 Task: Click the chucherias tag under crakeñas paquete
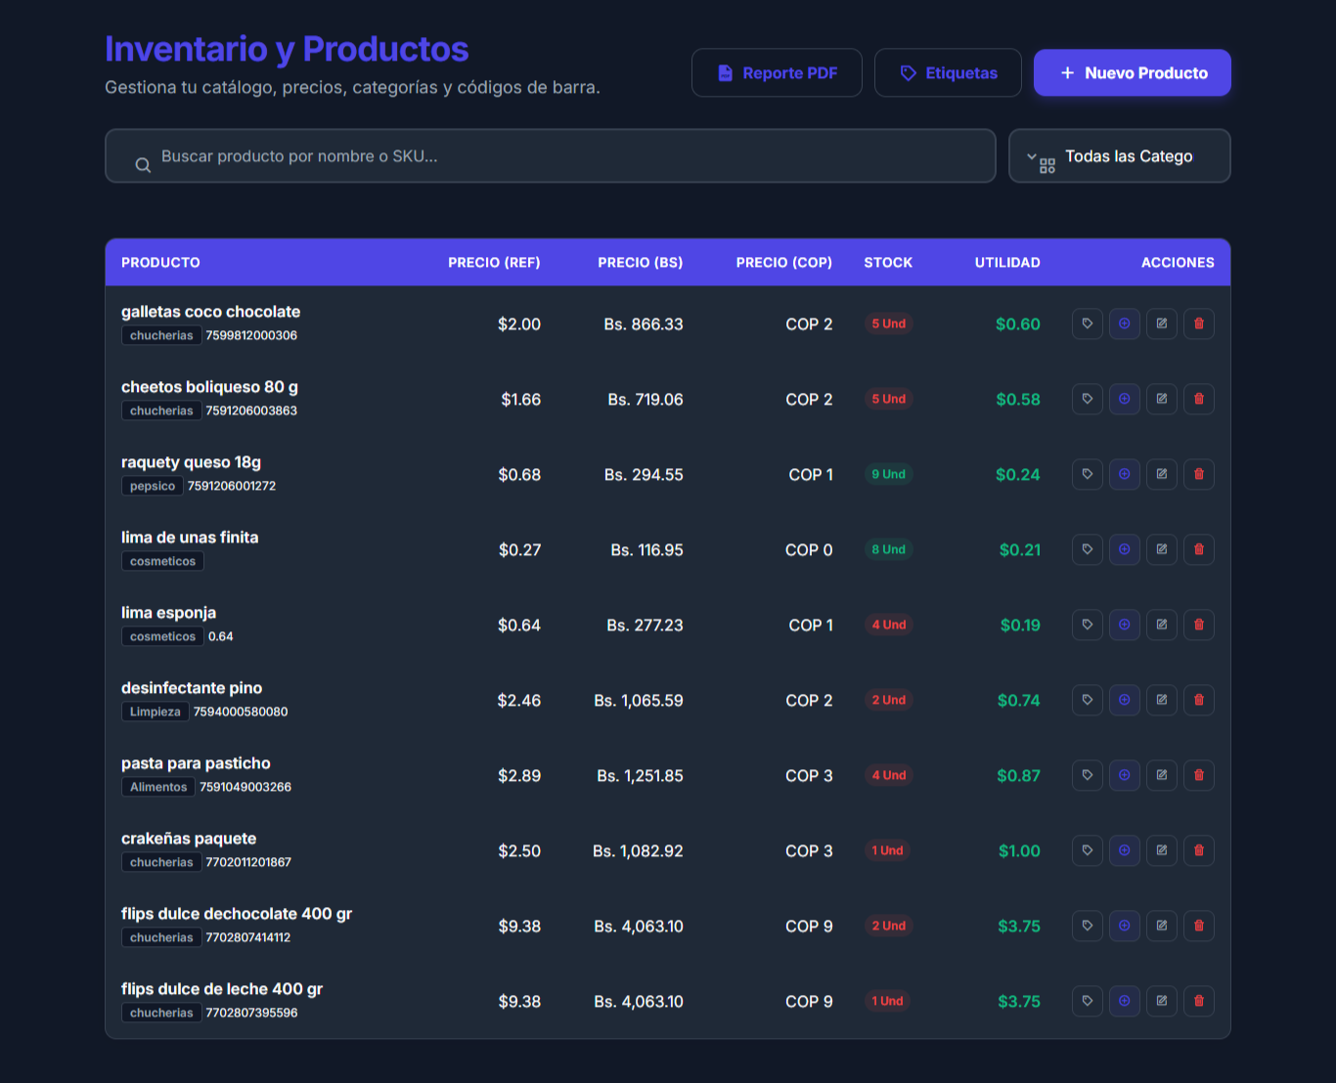tap(161, 862)
